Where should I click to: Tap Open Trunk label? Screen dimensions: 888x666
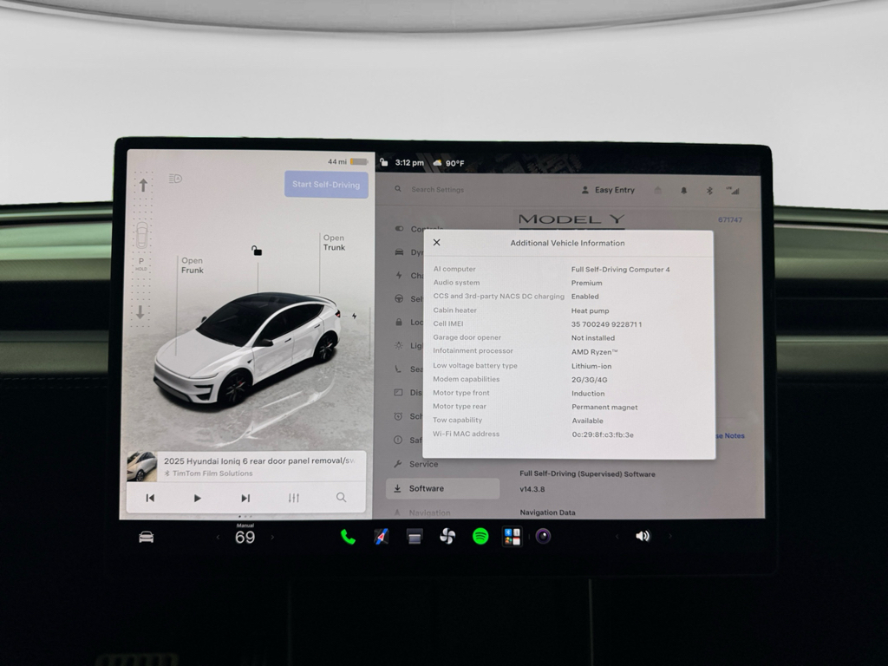tap(334, 243)
